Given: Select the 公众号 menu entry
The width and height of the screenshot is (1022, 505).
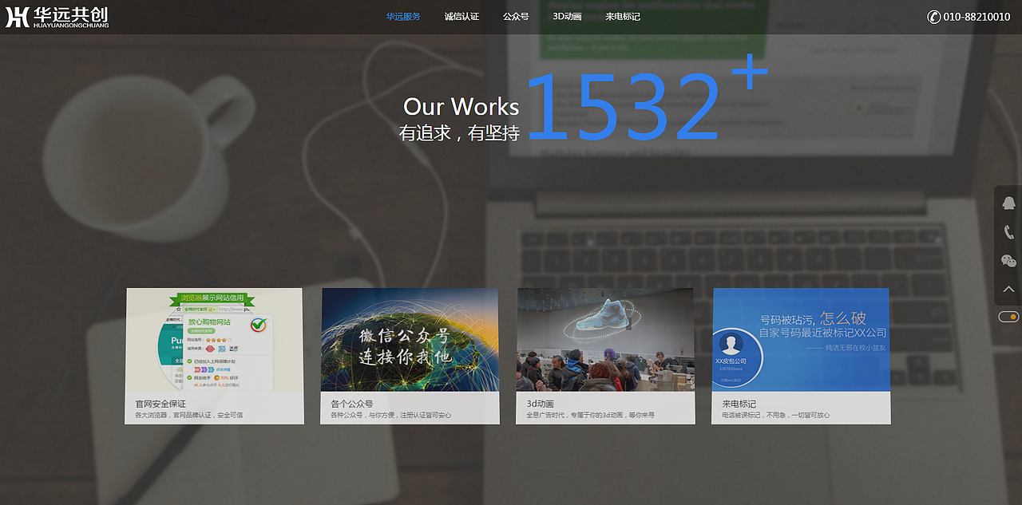Looking at the screenshot, I should pos(516,15).
